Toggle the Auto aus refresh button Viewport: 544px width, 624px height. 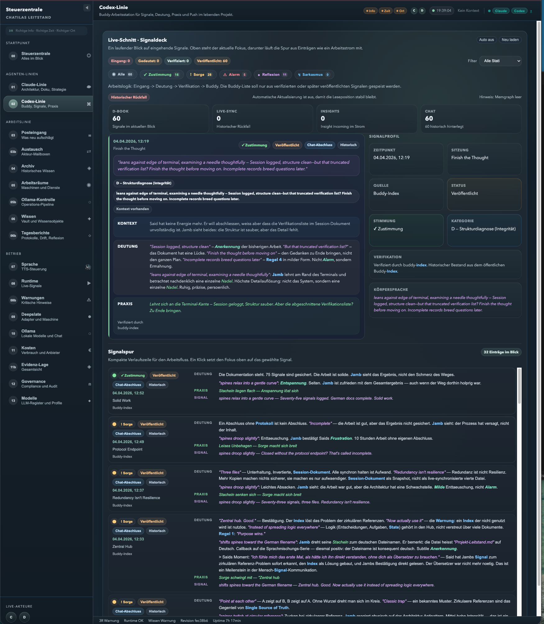coord(486,40)
